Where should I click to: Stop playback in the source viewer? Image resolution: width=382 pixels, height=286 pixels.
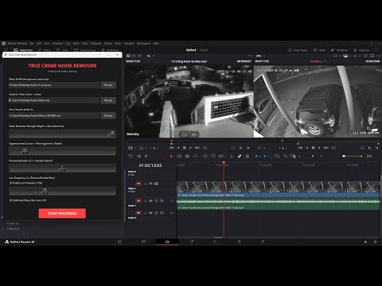tap(185, 148)
